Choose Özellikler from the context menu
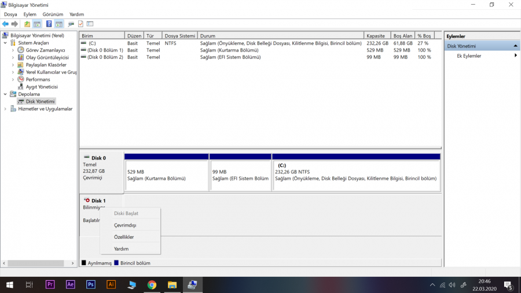The height and width of the screenshot is (293, 521). tap(130, 237)
